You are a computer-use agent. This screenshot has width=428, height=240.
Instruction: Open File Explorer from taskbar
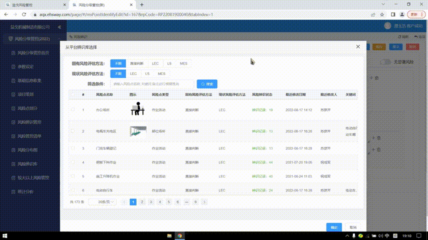[x=169, y=235]
